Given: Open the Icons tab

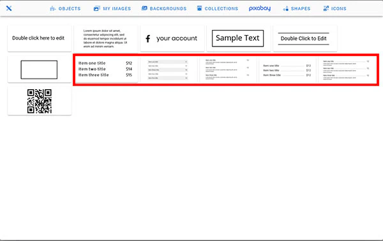Looking at the screenshot, I should (334, 8).
